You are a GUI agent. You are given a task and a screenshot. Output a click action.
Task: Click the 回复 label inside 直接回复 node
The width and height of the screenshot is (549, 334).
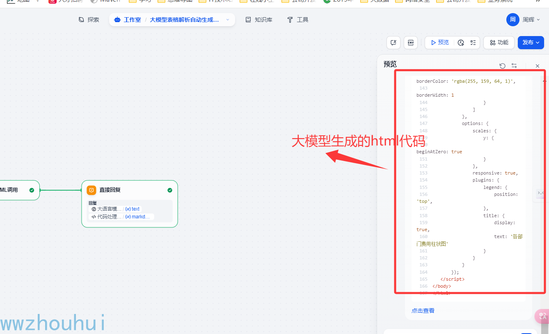[93, 203]
